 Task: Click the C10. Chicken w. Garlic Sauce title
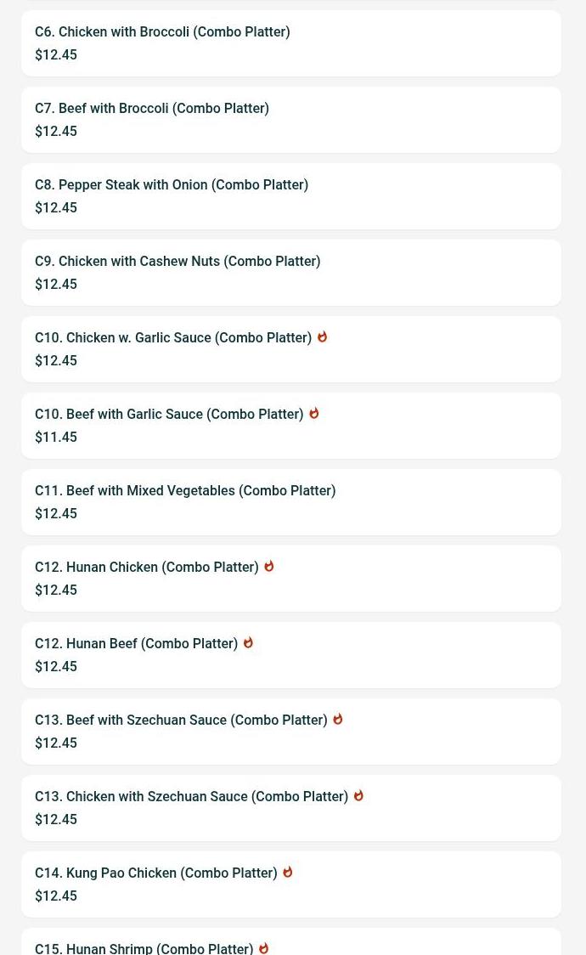(173, 338)
